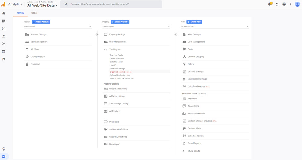Viewport: 302px width, 160px height.
Task: Click the All Filters funnel icon
Action: [x=27, y=49]
